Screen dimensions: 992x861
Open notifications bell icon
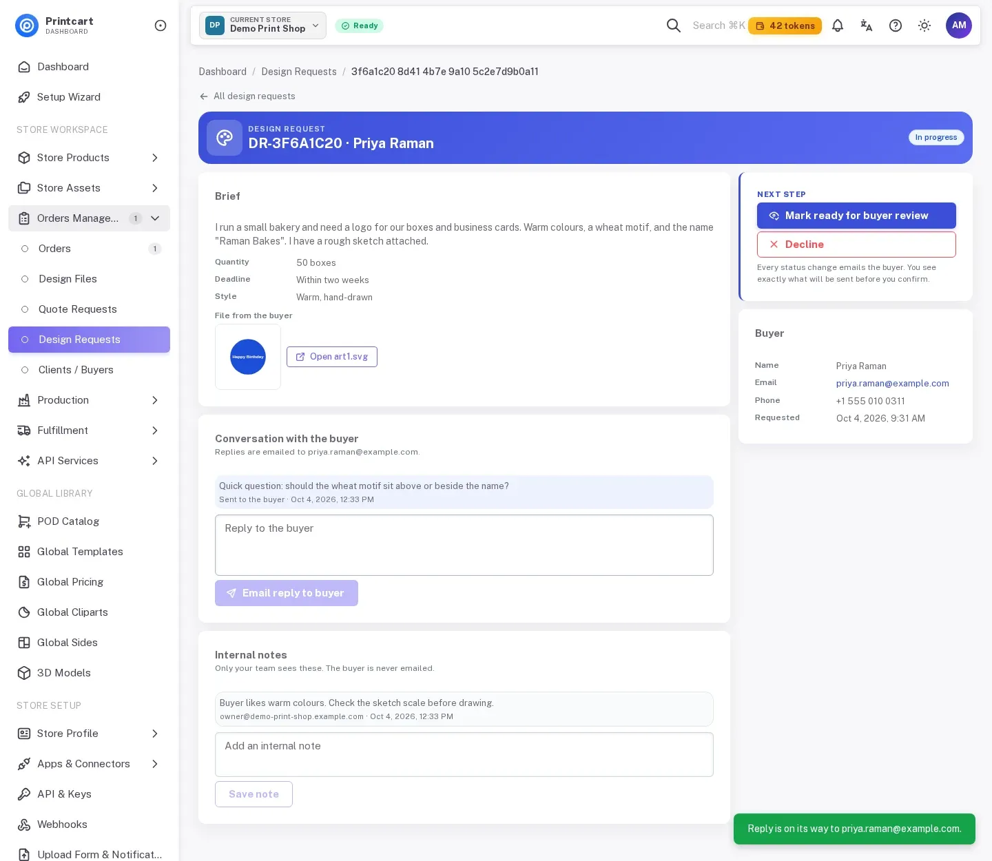pos(838,25)
